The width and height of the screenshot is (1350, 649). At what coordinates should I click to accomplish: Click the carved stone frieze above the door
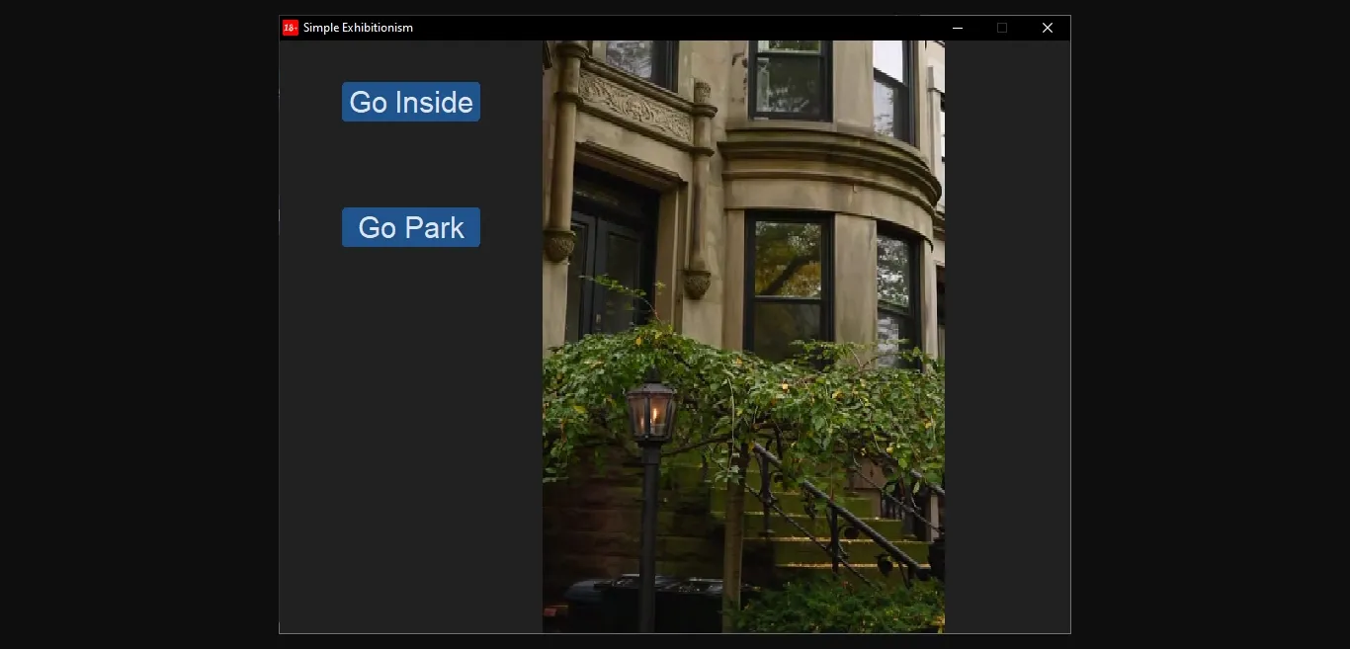point(634,107)
